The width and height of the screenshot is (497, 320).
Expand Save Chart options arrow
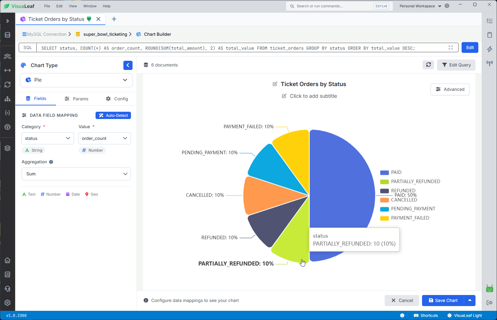470,300
